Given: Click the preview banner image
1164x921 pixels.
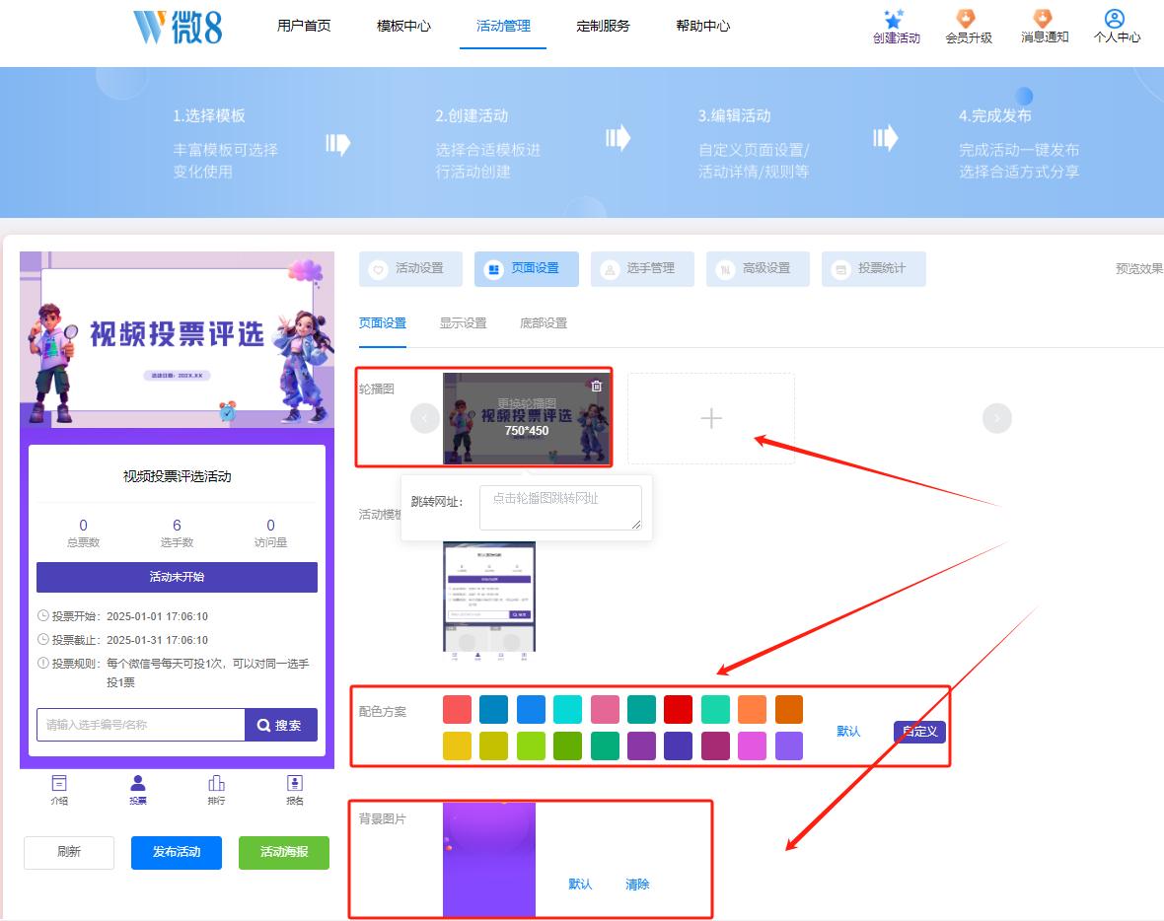Looking at the screenshot, I should [x=177, y=340].
